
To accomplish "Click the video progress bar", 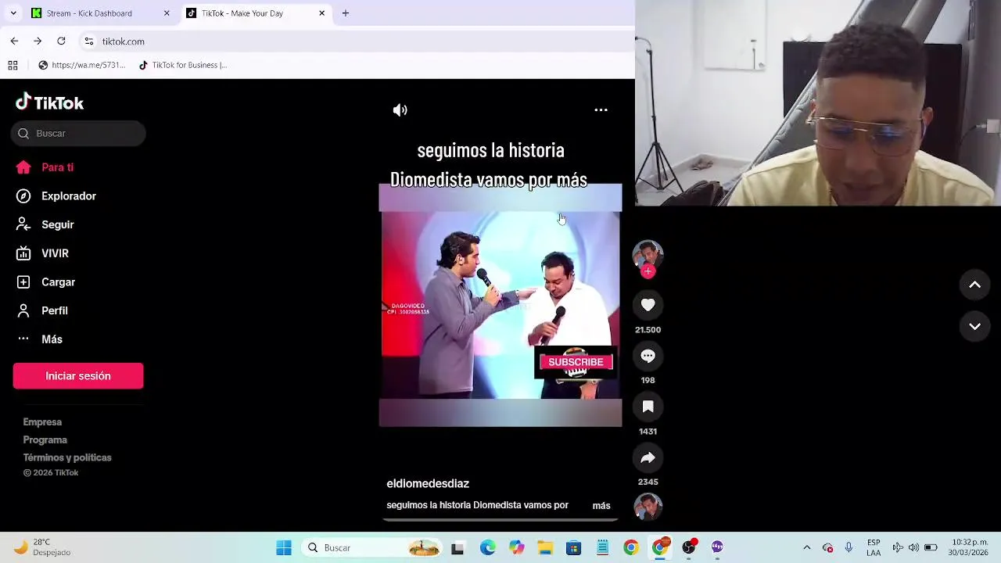I will pos(500,519).
